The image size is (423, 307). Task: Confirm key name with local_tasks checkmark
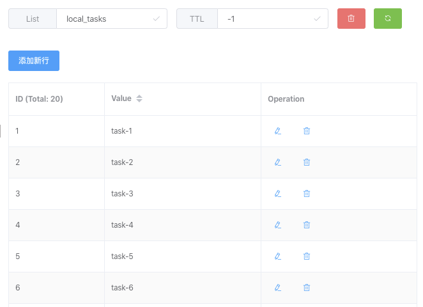[x=157, y=19]
